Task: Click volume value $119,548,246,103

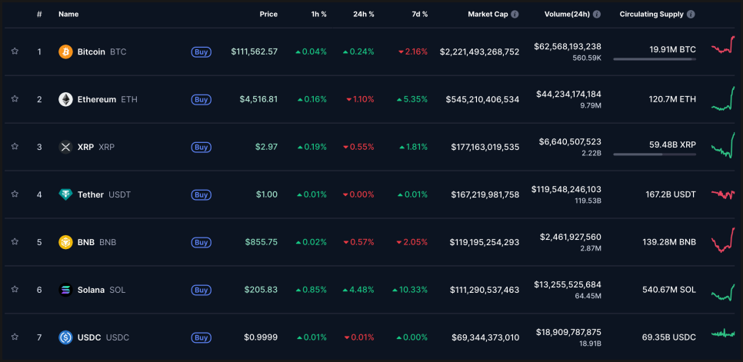Action: click(x=566, y=189)
